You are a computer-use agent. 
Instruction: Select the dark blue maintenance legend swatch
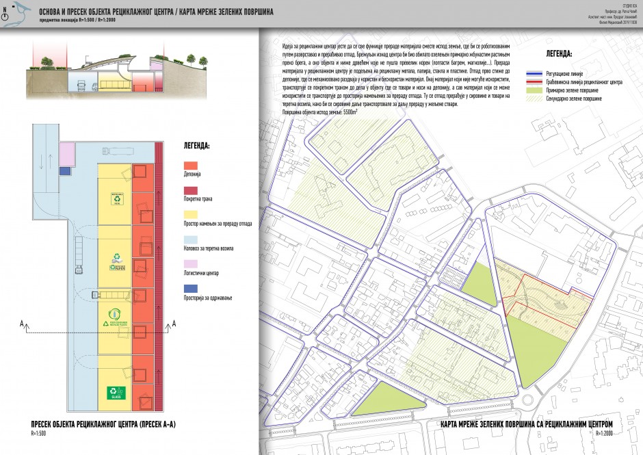[192, 289]
